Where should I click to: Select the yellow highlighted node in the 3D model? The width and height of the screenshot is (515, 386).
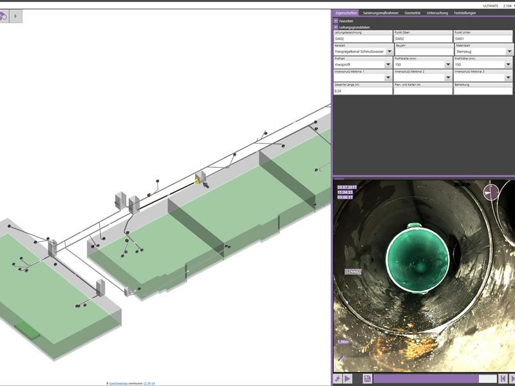pos(198,182)
